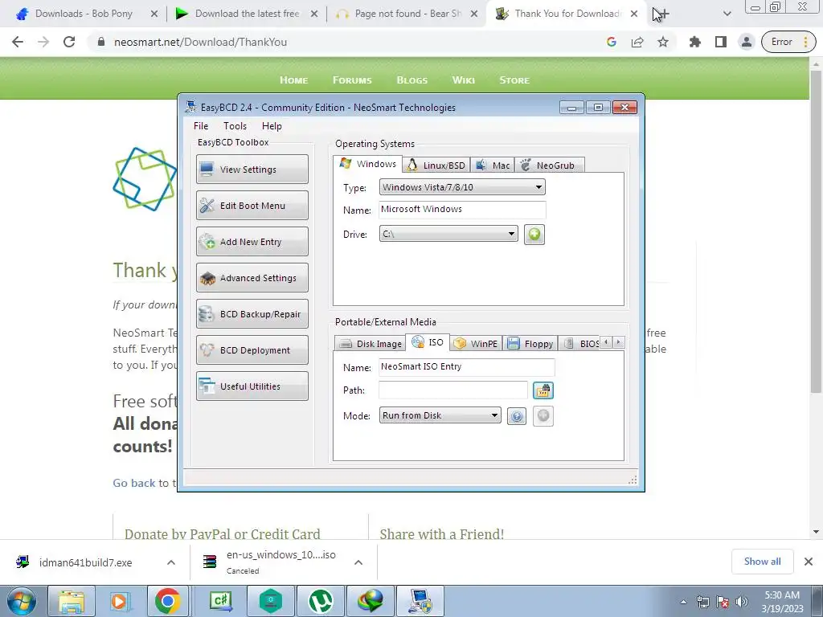Screen dimensions: 823x617
Task: Click the greyed add ISO entry icon
Action: click(x=543, y=416)
